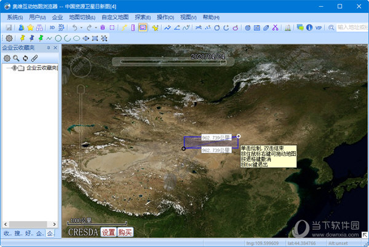Open the 视图(V) menu

pyautogui.click(x=188, y=17)
